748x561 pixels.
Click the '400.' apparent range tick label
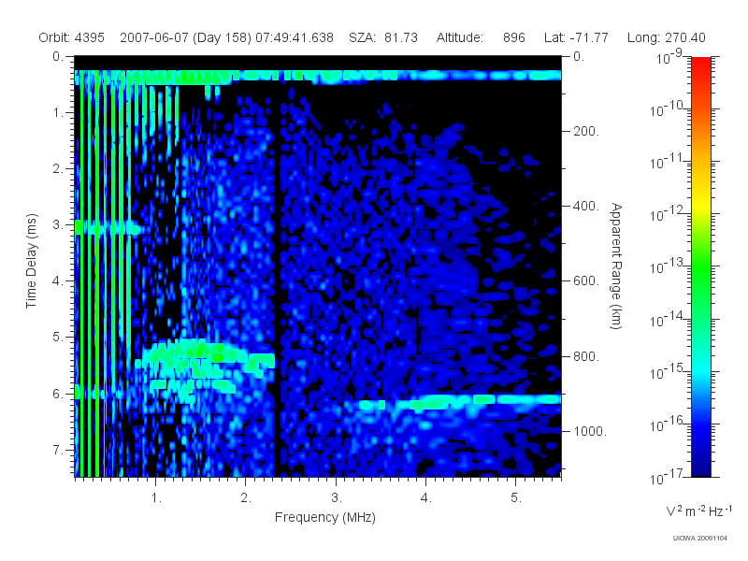pyautogui.click(x=586, y=206)
